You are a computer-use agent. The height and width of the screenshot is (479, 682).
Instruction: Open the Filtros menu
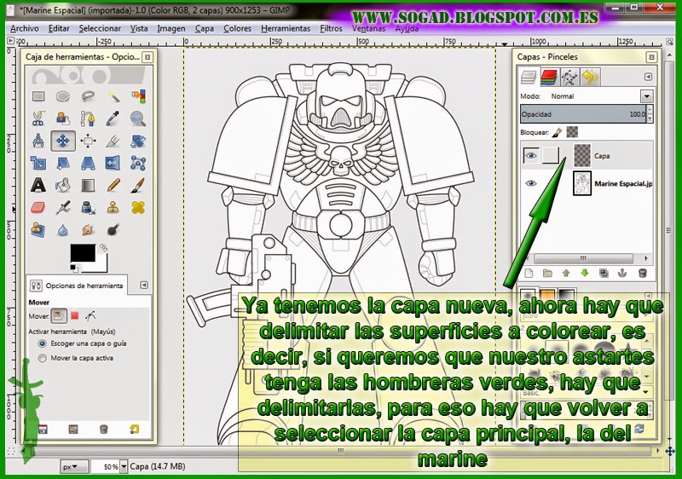tap(331, 29)
